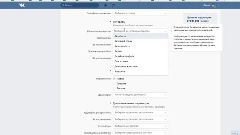Click the Сообщества field label
This screenshot has height=135, width=240.
tap(104, 38)
